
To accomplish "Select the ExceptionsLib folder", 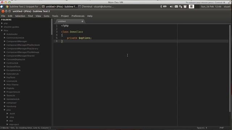I will [13, 70].
